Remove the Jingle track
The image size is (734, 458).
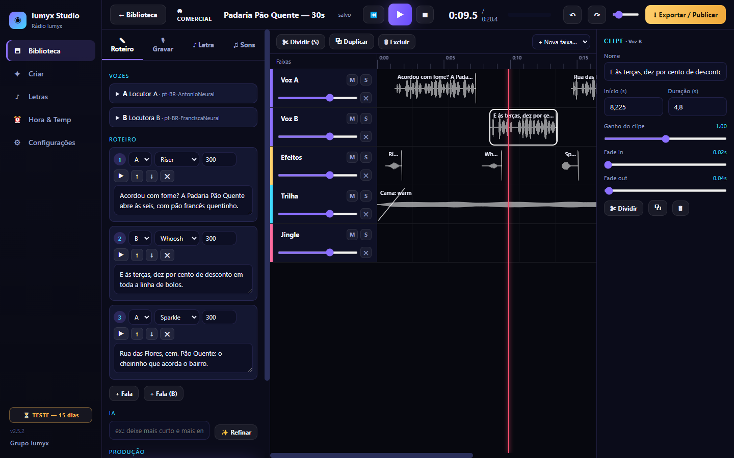(366, 253)
